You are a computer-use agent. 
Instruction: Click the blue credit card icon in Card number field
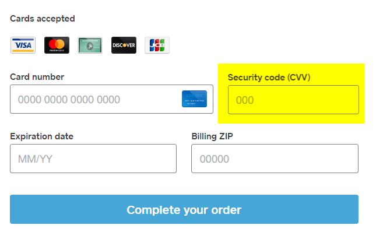coord(194,99)
